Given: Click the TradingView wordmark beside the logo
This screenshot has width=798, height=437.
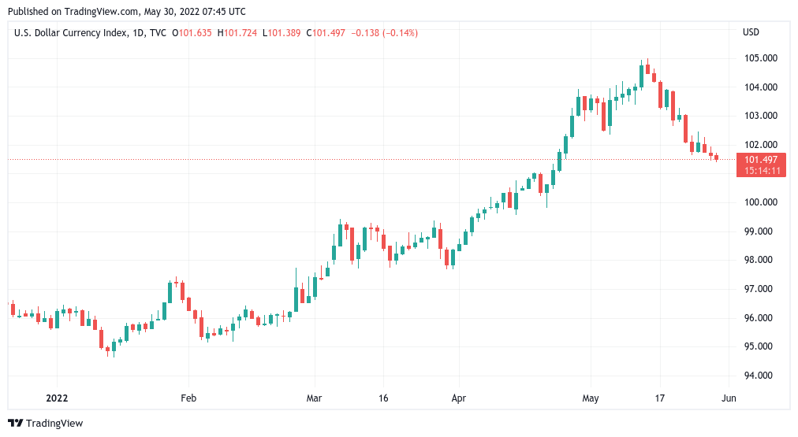Looking at the screenshot, I should 54,423.
